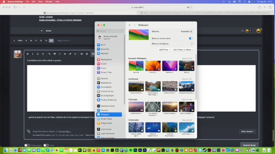Open Wi-Fi settings in sidebar
The width and height of the screenshot is (275, 154).
tap(103, 45)
